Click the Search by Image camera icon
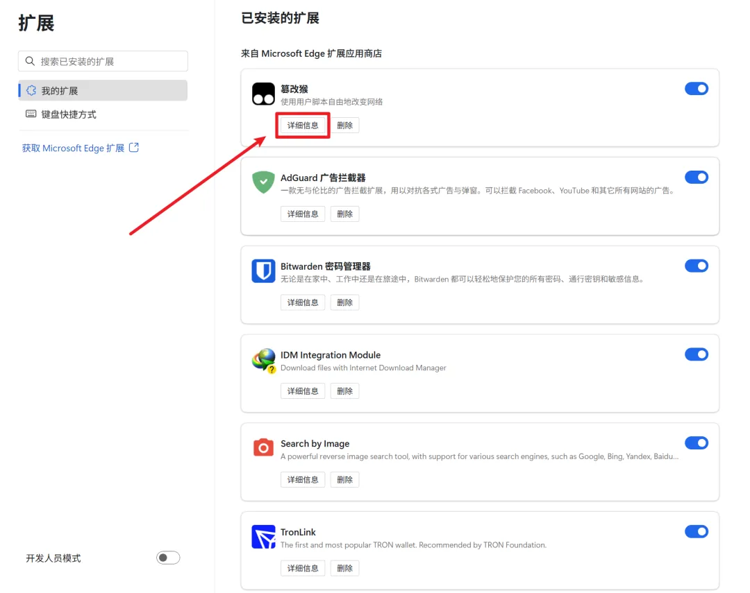The width and height of the screenshot is (750, 593). point(263,448)
